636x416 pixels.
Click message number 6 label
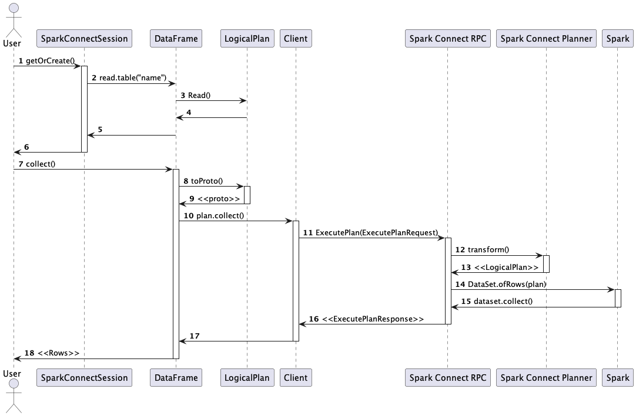click(26, 147)
